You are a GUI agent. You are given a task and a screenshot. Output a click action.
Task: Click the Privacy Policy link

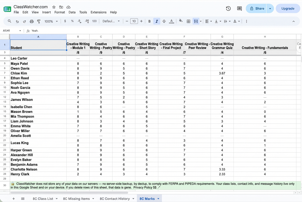tap(147, 188)
